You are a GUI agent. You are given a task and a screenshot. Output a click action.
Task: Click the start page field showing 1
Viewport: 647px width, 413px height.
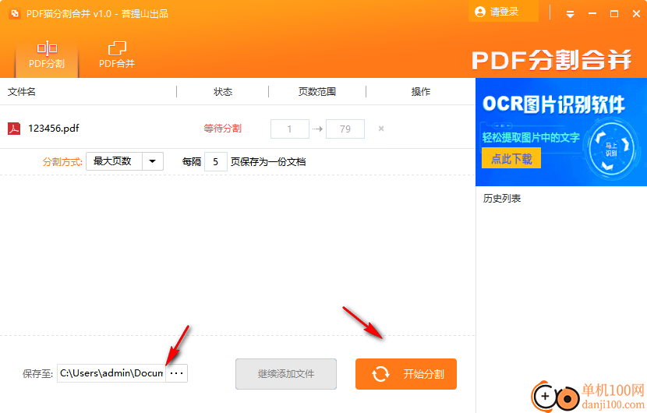290,129
